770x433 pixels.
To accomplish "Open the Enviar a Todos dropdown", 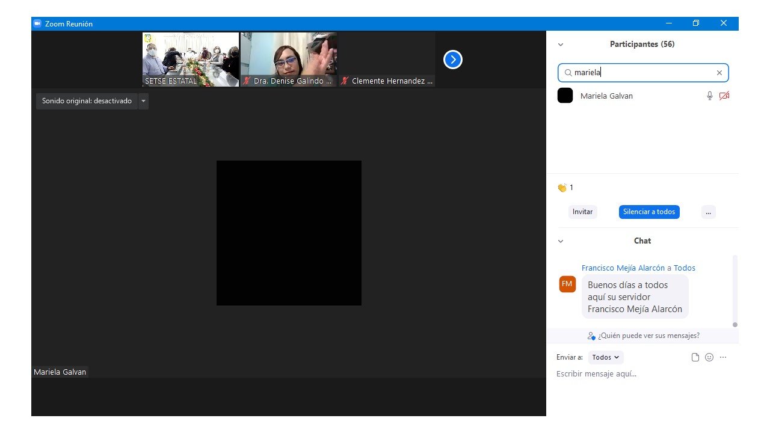I will [x=605, y=357].
